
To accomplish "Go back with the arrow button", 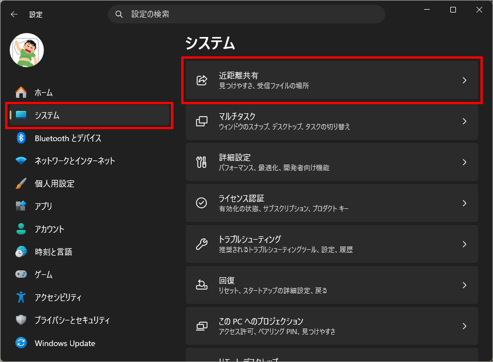I will click(14, 14).
